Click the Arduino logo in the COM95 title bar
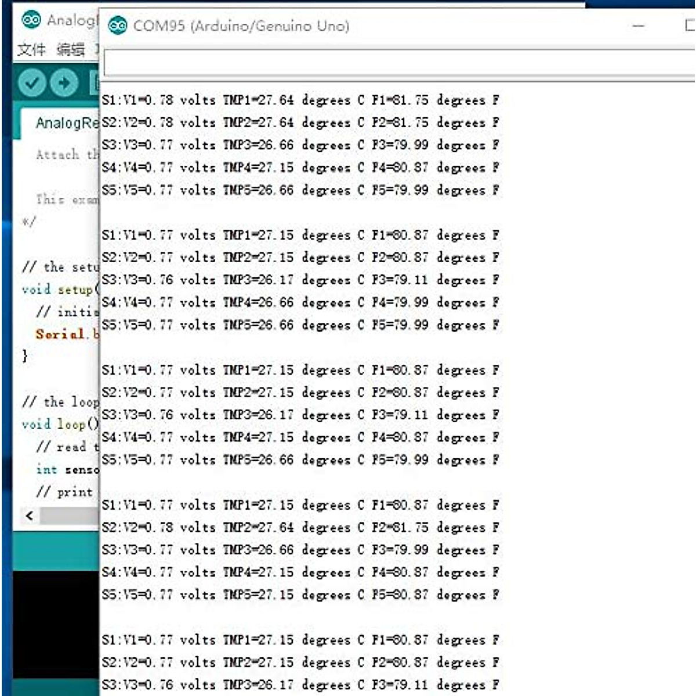 [118, 26]
